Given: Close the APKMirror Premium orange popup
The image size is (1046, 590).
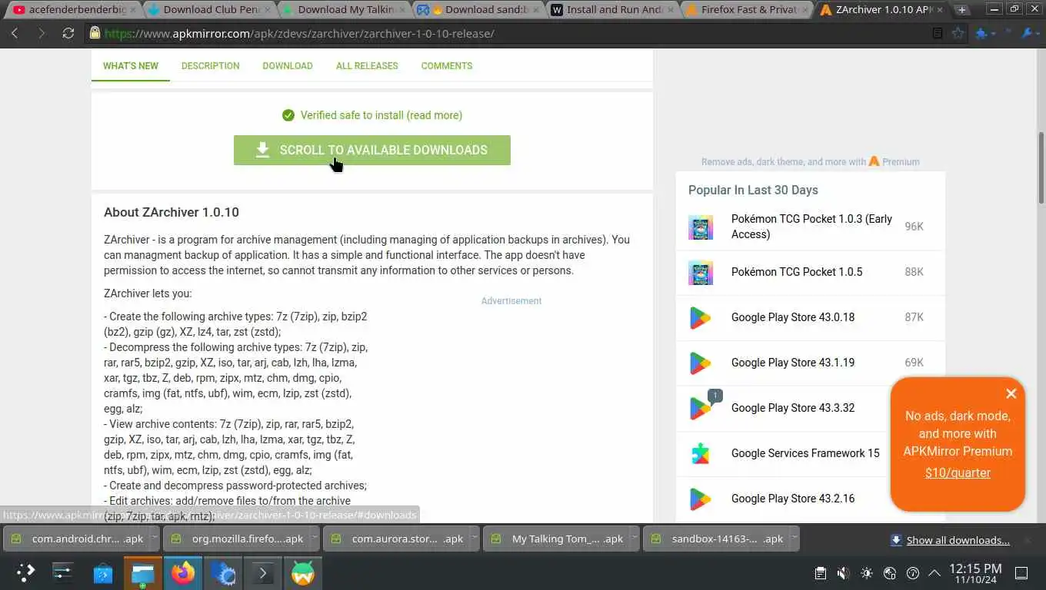Looking at the screenshot, I should tap(1011, 393).
